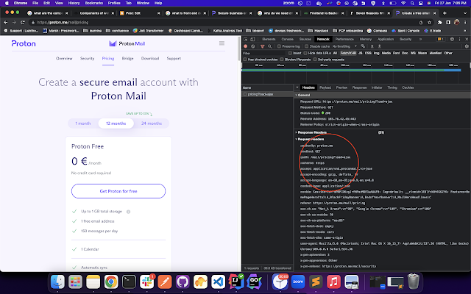The height and width of the screenshot is (294, 471).
Task: Go to the Bridge page link
Action: (127, 59)
